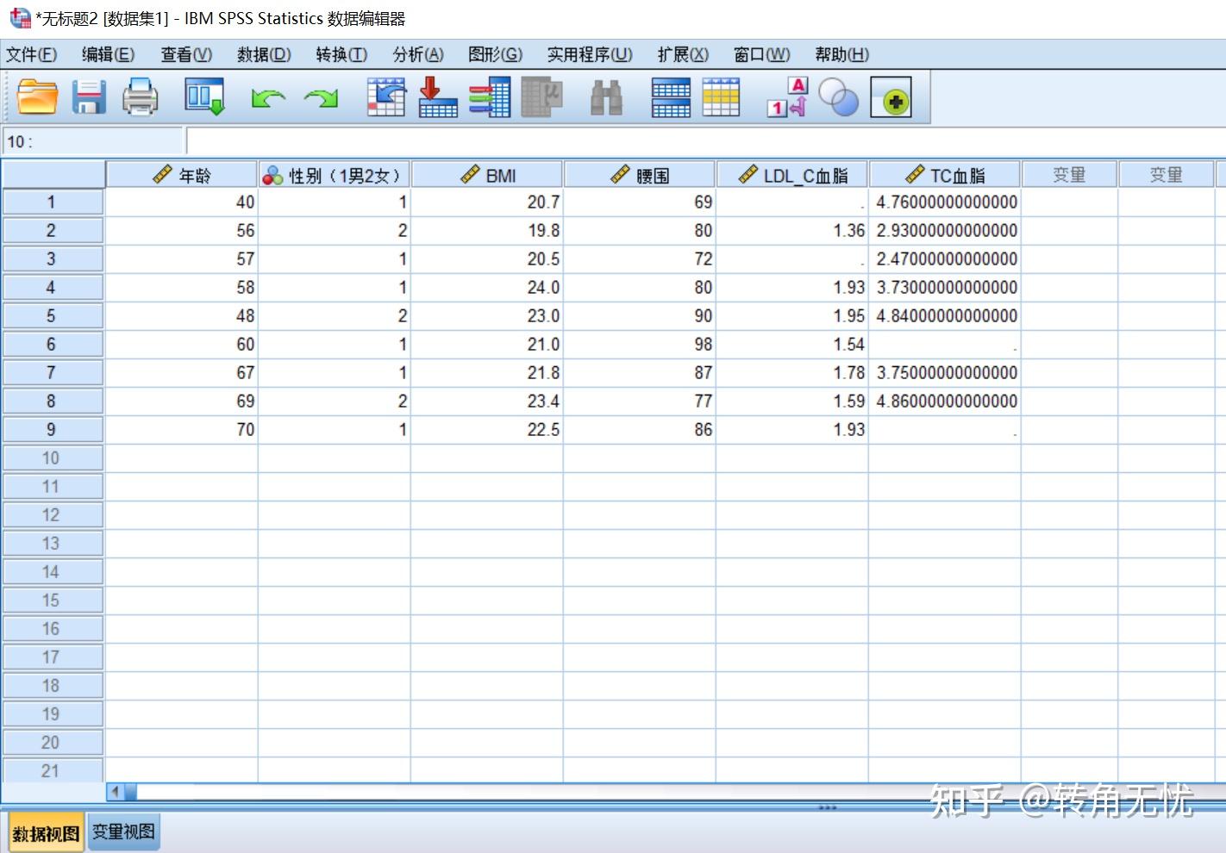Save the current dataset

pyautogui.click(x=89, y=97)
